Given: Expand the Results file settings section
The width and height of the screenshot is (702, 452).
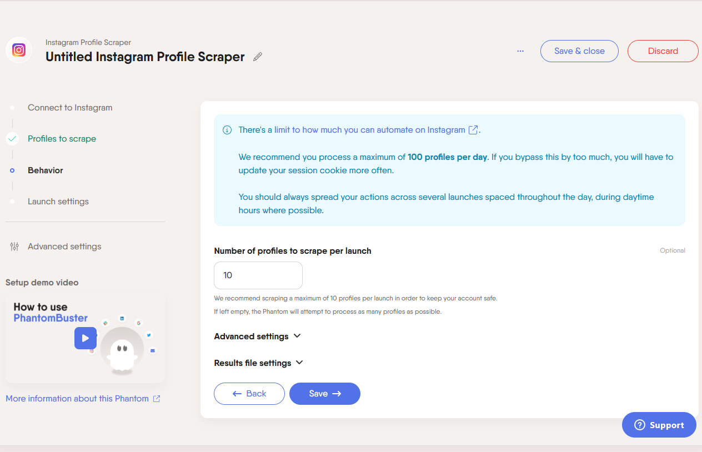Looking at the screenshot, I should [x=259, y=363].
